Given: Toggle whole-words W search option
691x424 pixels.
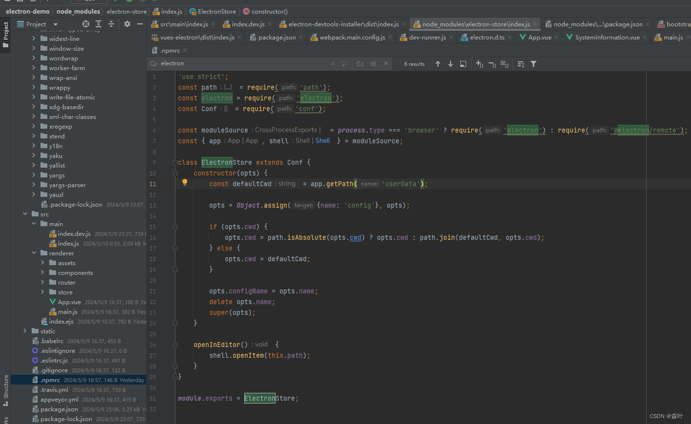Looking at the screenshot, I should pyautogui.click(x=373, y=63).
